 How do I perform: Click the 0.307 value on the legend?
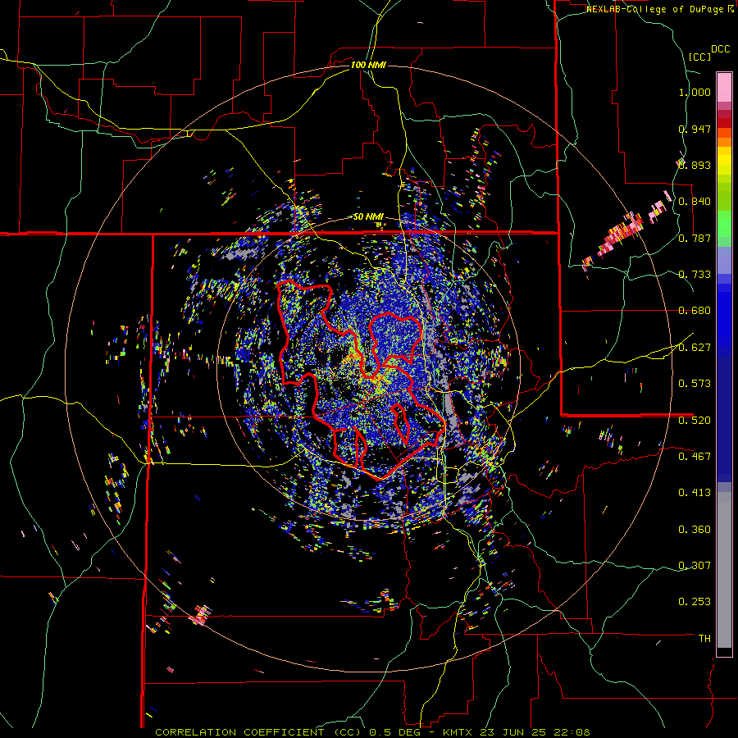click(695, 566)
